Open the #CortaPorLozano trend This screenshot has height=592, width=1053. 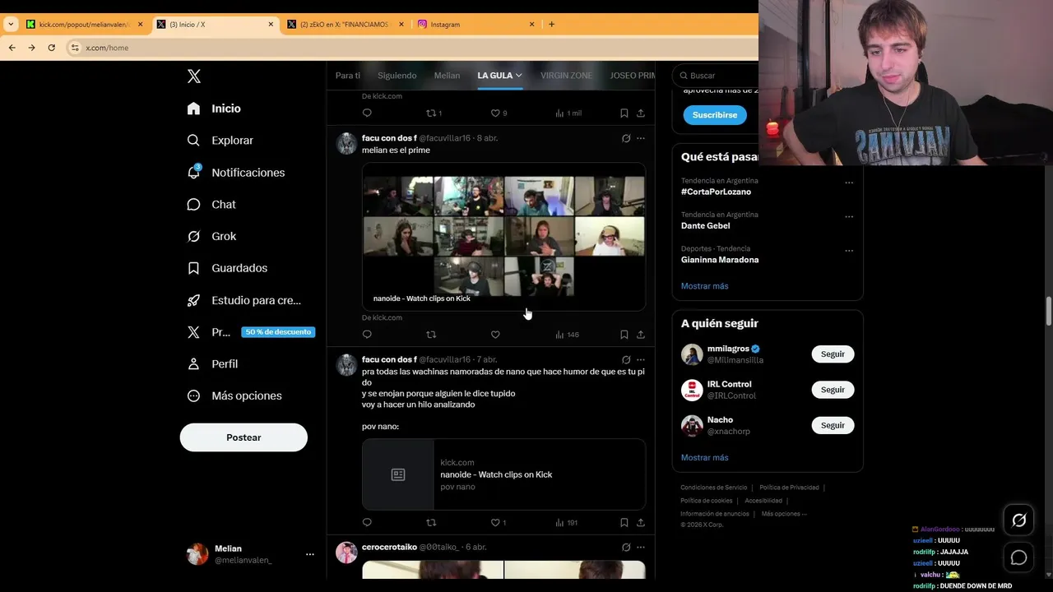(x=716, y=192)
